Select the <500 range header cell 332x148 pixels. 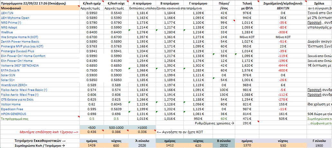tap(92, 127)
